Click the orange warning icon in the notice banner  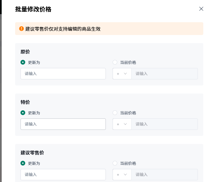22,29
